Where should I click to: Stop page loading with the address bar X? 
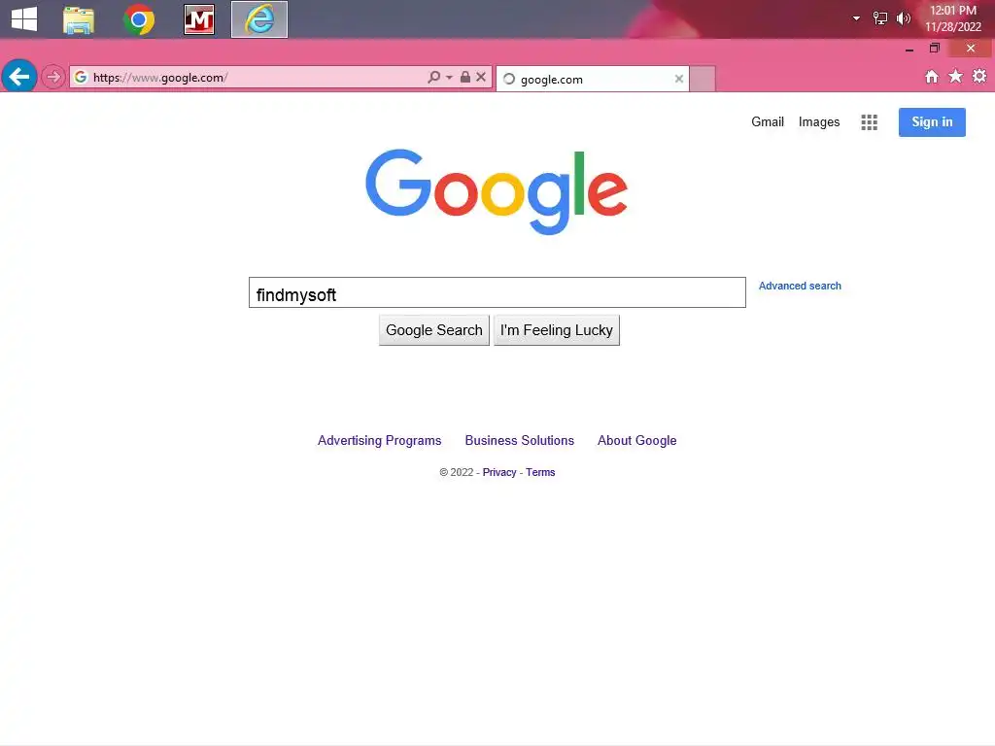tap(481, 78)
